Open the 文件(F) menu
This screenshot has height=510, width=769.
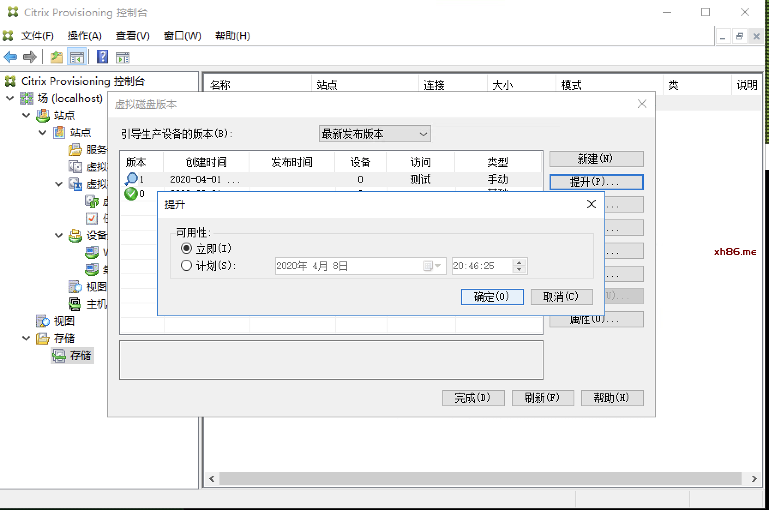(x=37, y=36)
